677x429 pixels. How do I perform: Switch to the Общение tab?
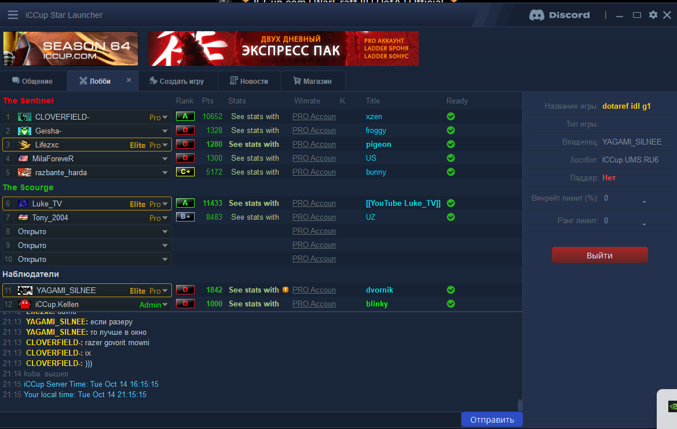(33, 81)
